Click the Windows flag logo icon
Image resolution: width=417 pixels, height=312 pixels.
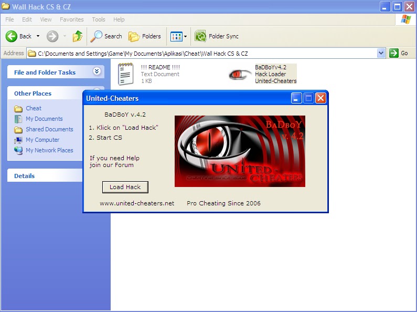pos(406,19)
